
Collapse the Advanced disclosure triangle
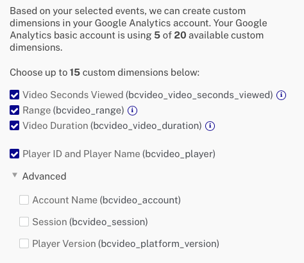(x=15, y=175)
